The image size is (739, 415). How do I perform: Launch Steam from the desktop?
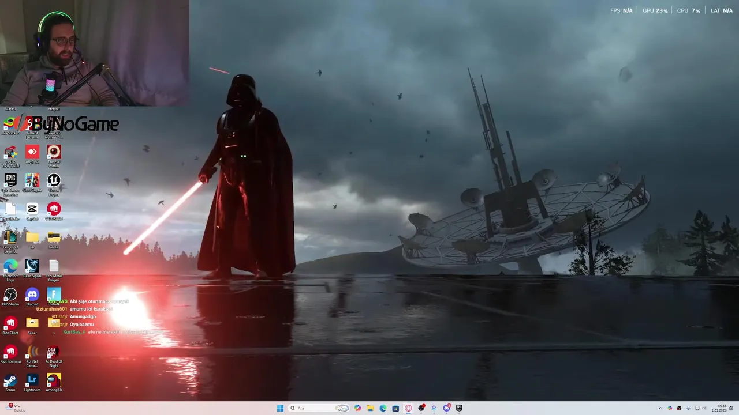(x=10, y=383)
